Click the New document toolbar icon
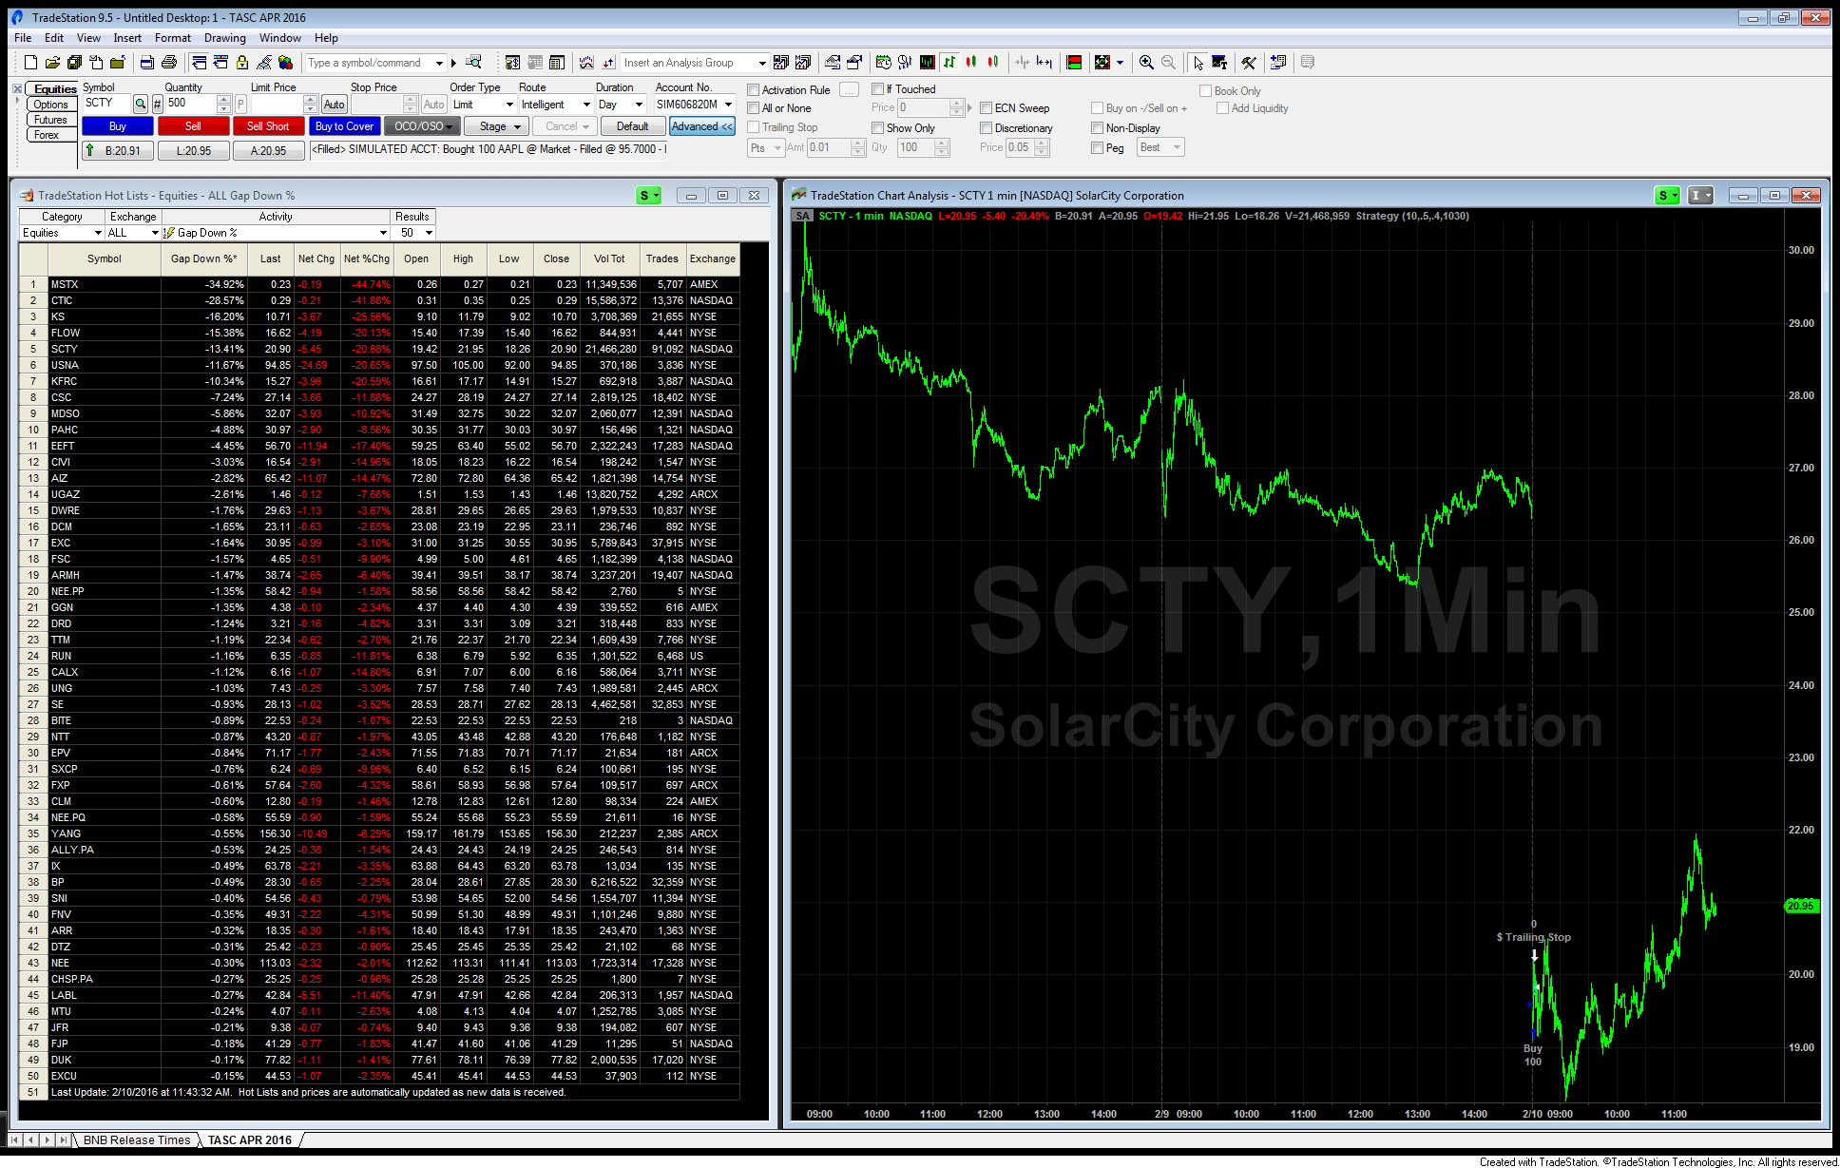1840x1168 pixels. tap(30, 63)
